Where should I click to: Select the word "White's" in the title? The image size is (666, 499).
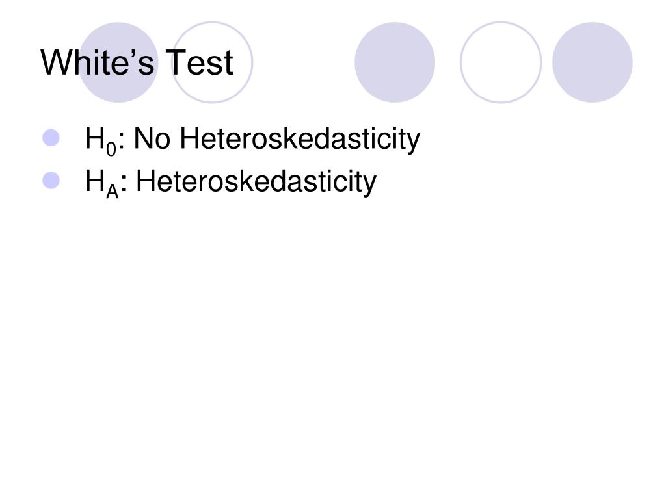98,62
